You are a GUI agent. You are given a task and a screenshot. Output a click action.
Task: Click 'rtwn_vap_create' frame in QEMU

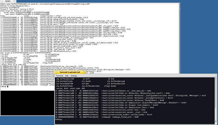61,33
